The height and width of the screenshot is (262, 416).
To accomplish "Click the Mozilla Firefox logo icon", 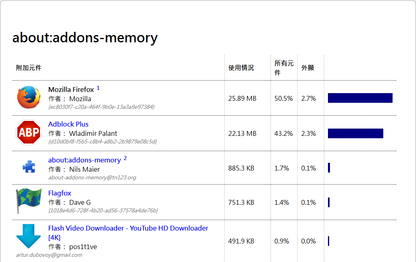I will click(29, 98).
